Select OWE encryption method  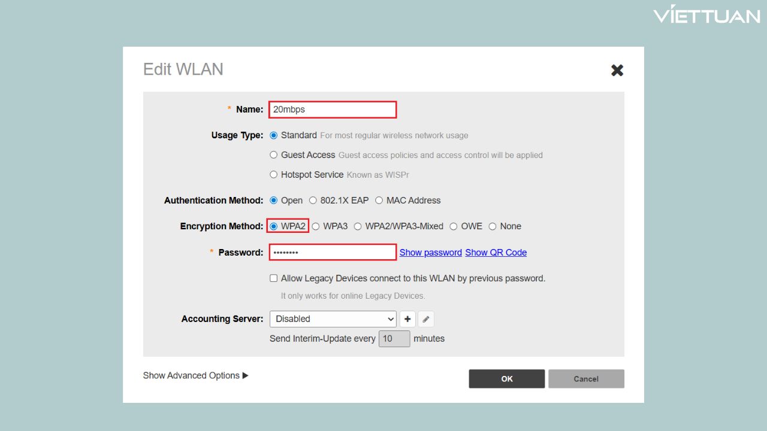pos(454,226)
